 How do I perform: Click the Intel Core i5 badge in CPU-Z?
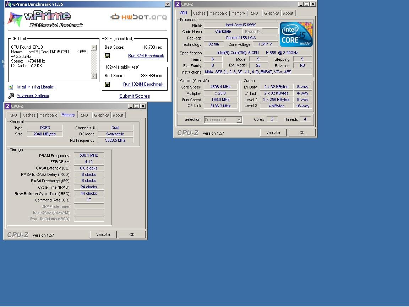pos(296,34)
